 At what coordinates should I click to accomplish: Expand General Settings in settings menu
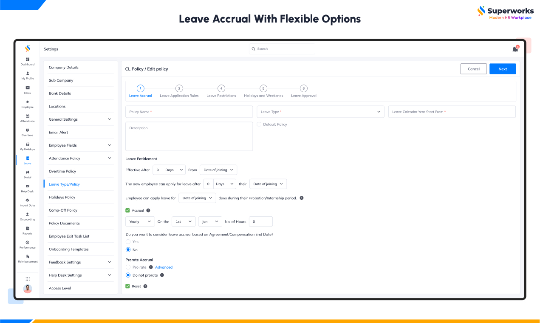click(80, 119)
